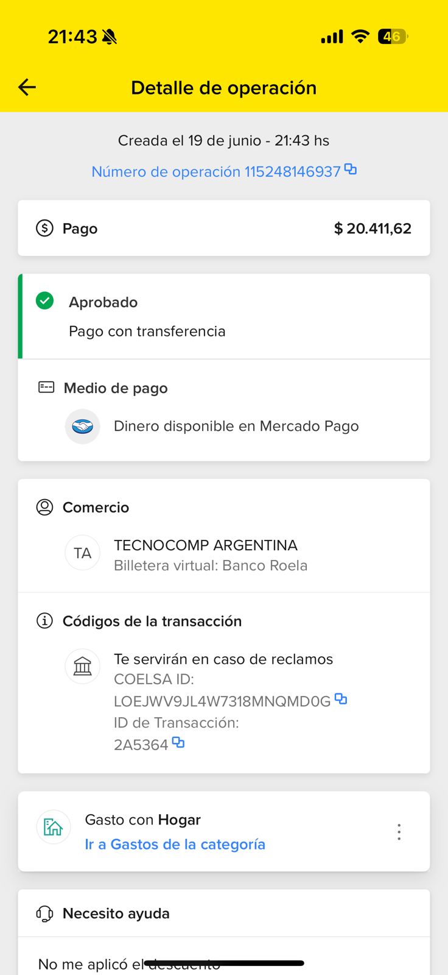This screenshot has width=448, height=975.
Task: Open 'Ir a Gastos de la categoría'
Action: click(x=175, y=845)
